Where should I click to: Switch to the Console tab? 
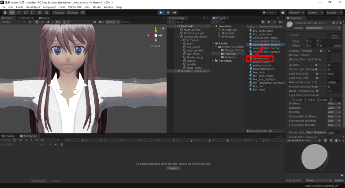point(8,136)
